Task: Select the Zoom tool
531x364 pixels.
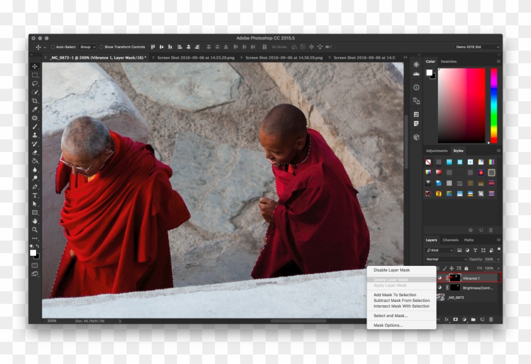Action: pos(35,230)
